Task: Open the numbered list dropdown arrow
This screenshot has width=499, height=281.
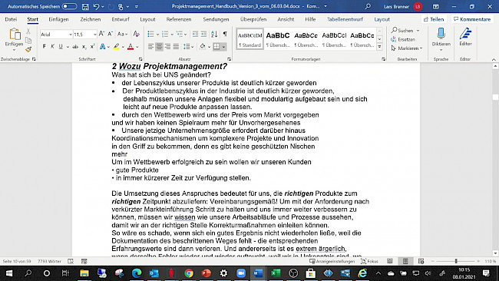Action: coord(172,34)
